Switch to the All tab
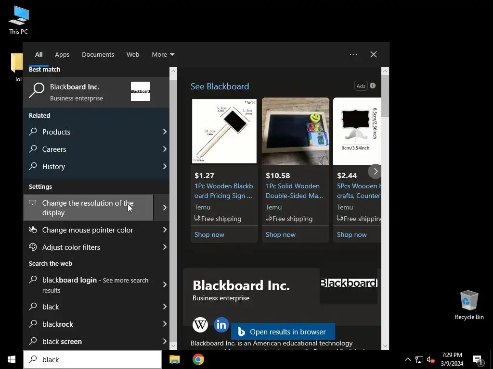 [39, 55]
